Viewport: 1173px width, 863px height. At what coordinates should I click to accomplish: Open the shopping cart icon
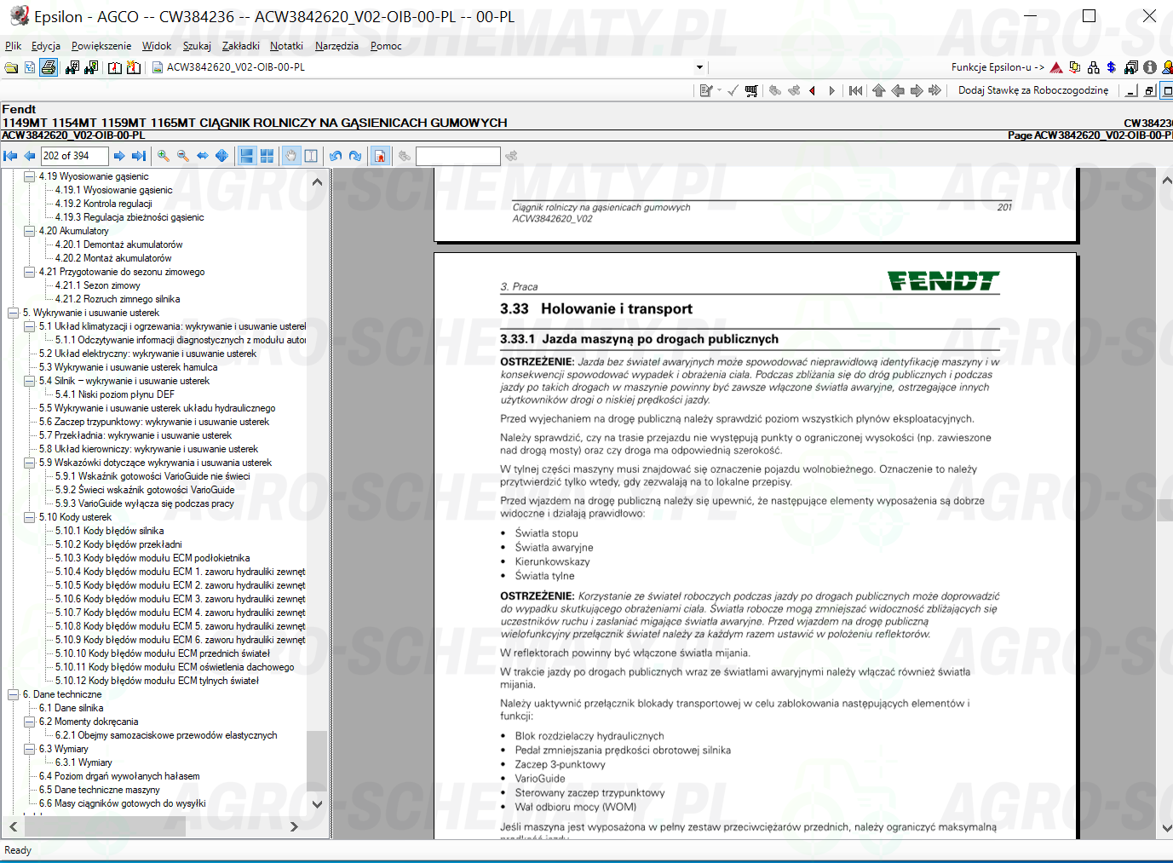pyautogui.click(x=751, y=90)
